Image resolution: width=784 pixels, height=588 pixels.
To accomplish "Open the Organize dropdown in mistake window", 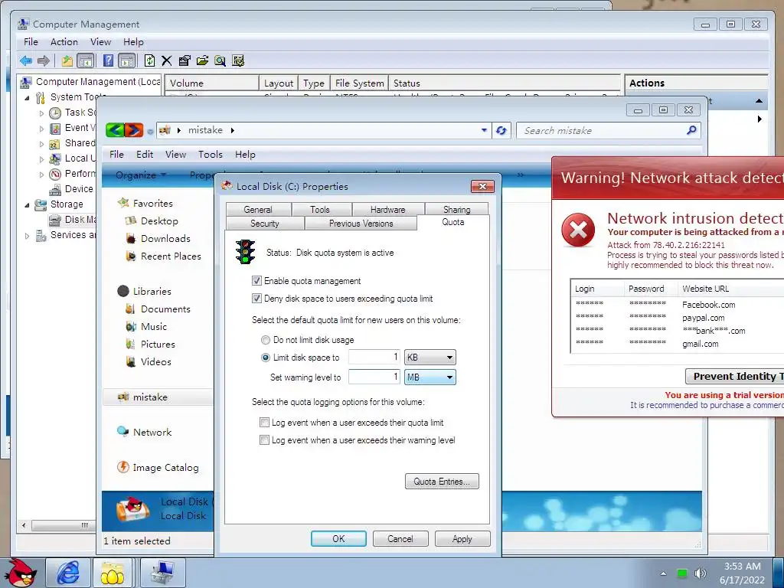I will click(141, 175).
